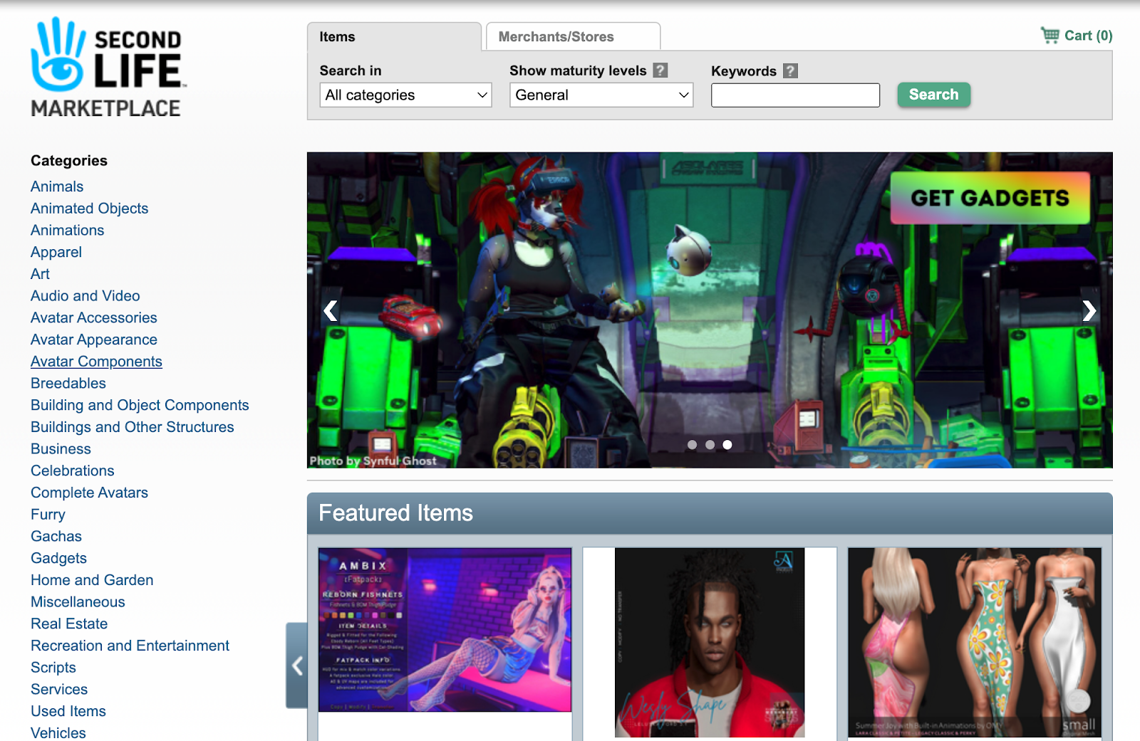The height and width of the screenshot is (741, 1140).
Task: Browse the Apparel category
Action: pyautogui.click(x=56, y=253)
